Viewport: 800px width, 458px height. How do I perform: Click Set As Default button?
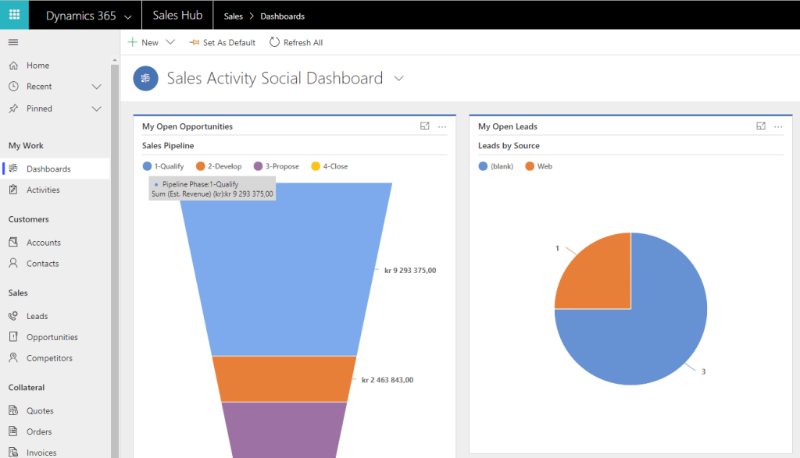point(222,42)
